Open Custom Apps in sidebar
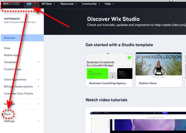186x133 pixels. 13,69
